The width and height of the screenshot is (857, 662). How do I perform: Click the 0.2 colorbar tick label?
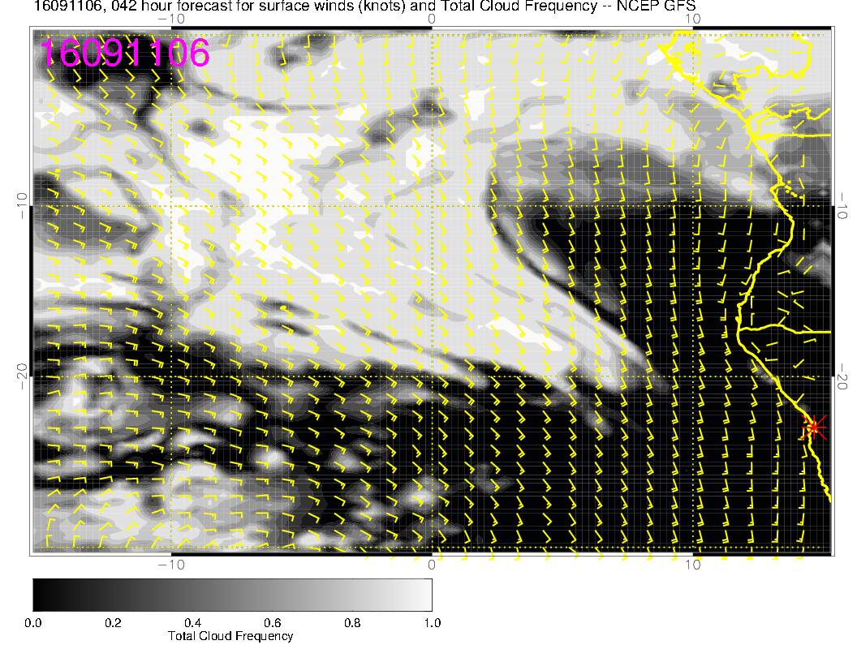click(113, 623)
